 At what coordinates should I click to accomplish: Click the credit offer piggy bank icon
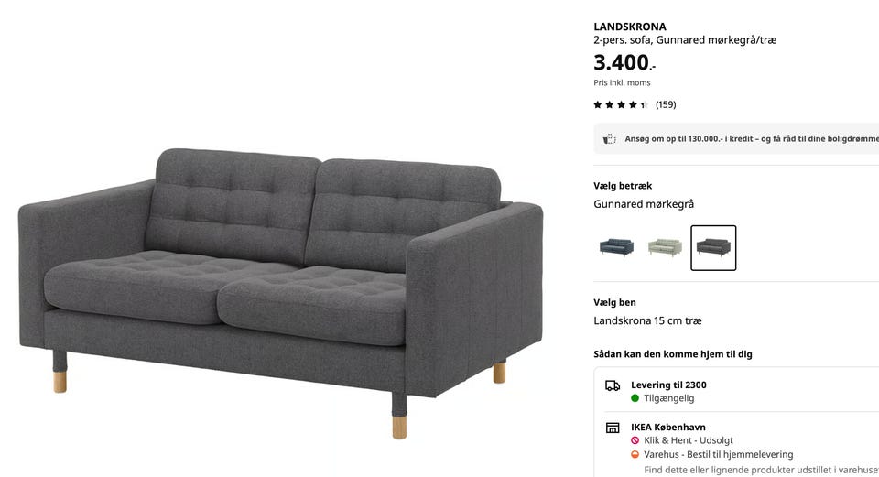pyautogui.click(x=610, y=139)
